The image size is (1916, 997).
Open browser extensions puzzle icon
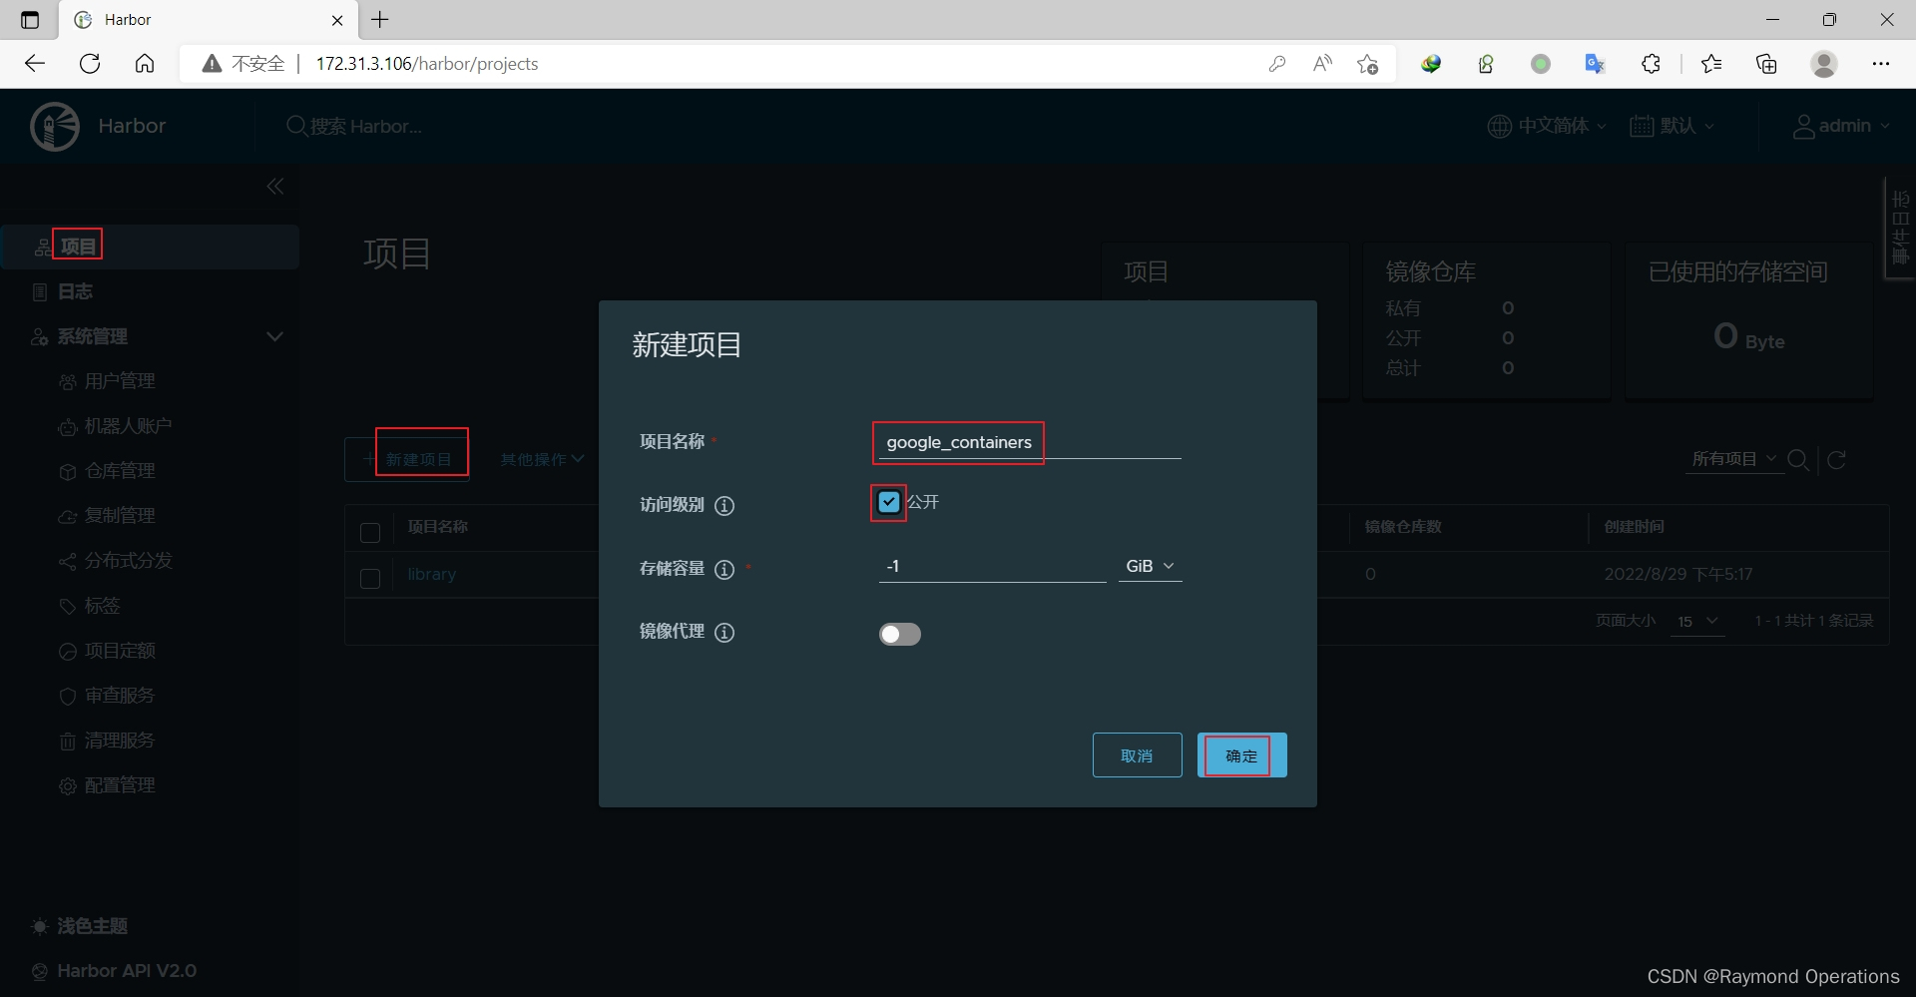point(1651,64)
